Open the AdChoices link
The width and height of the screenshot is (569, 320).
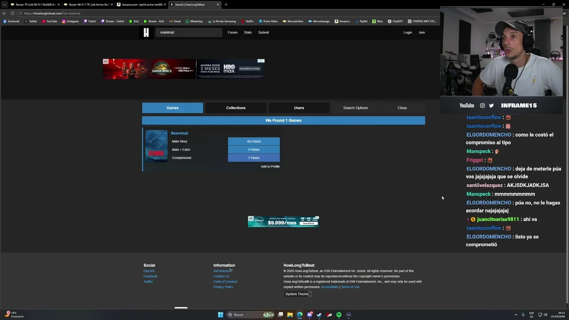(223, 271)
